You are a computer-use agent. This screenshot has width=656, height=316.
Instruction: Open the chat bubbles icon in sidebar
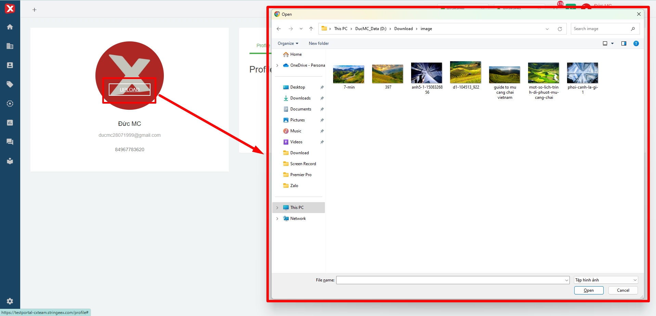tap(10, 142)
